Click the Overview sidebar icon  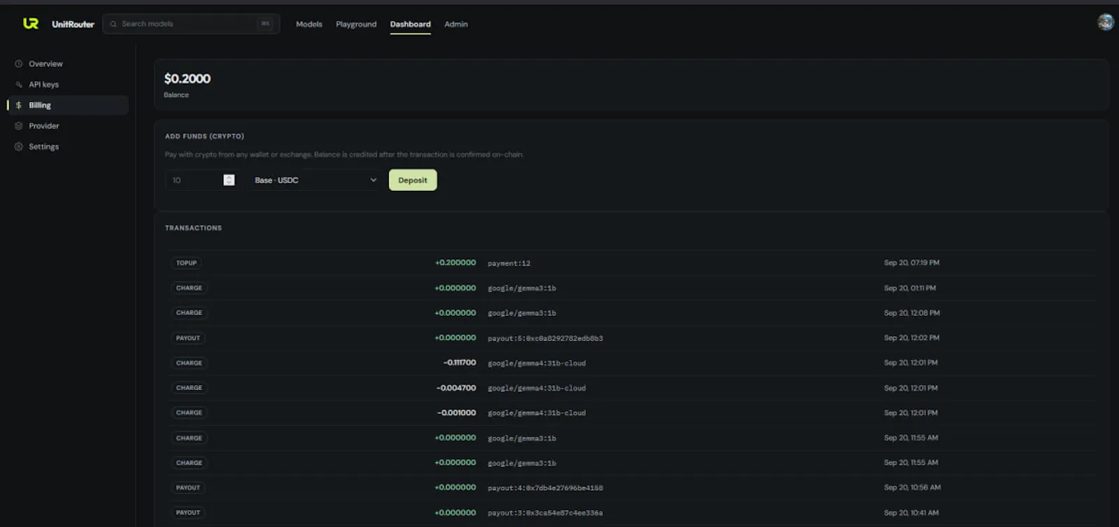19,64
